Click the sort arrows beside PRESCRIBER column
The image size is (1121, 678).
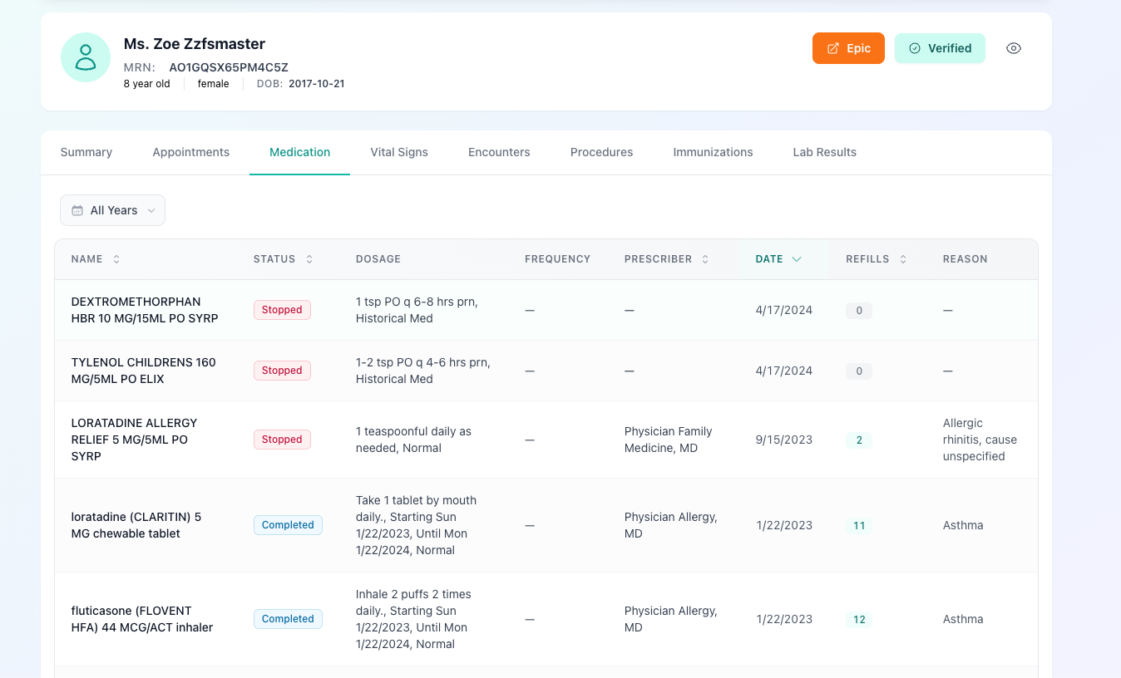click(706, 258)
